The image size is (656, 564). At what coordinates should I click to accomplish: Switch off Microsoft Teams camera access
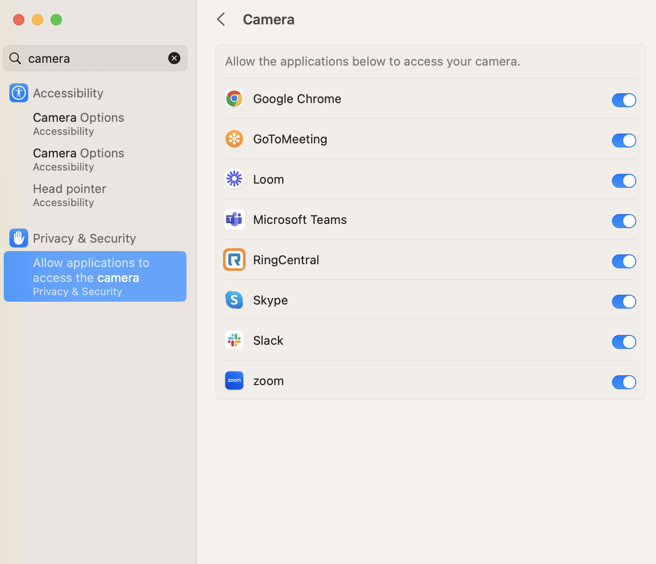point(624,221)
